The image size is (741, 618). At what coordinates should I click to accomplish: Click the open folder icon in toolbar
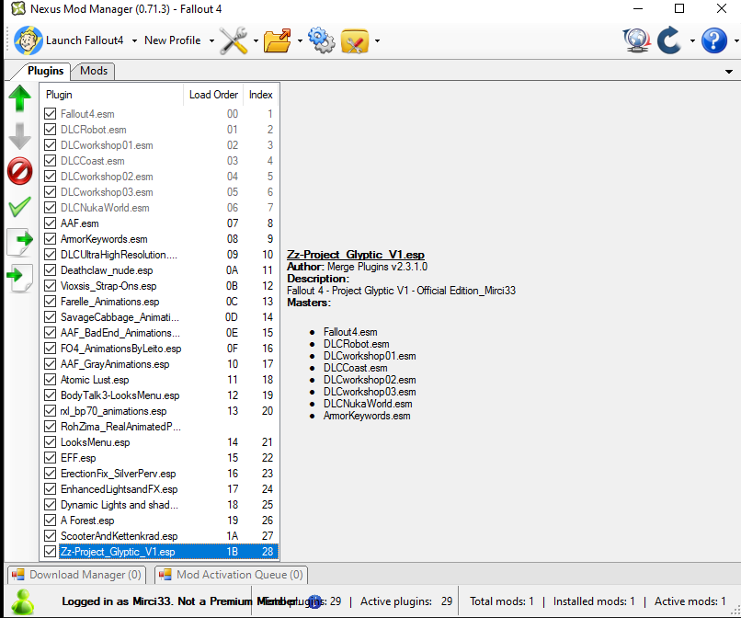coord(277,40)
